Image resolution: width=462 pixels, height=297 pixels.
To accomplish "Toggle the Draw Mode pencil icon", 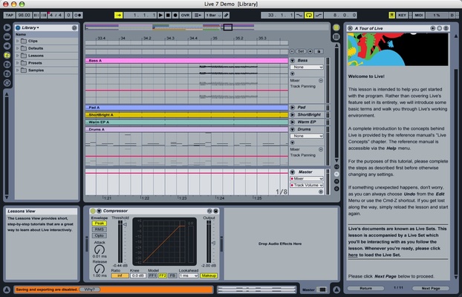I will point(227,15).
